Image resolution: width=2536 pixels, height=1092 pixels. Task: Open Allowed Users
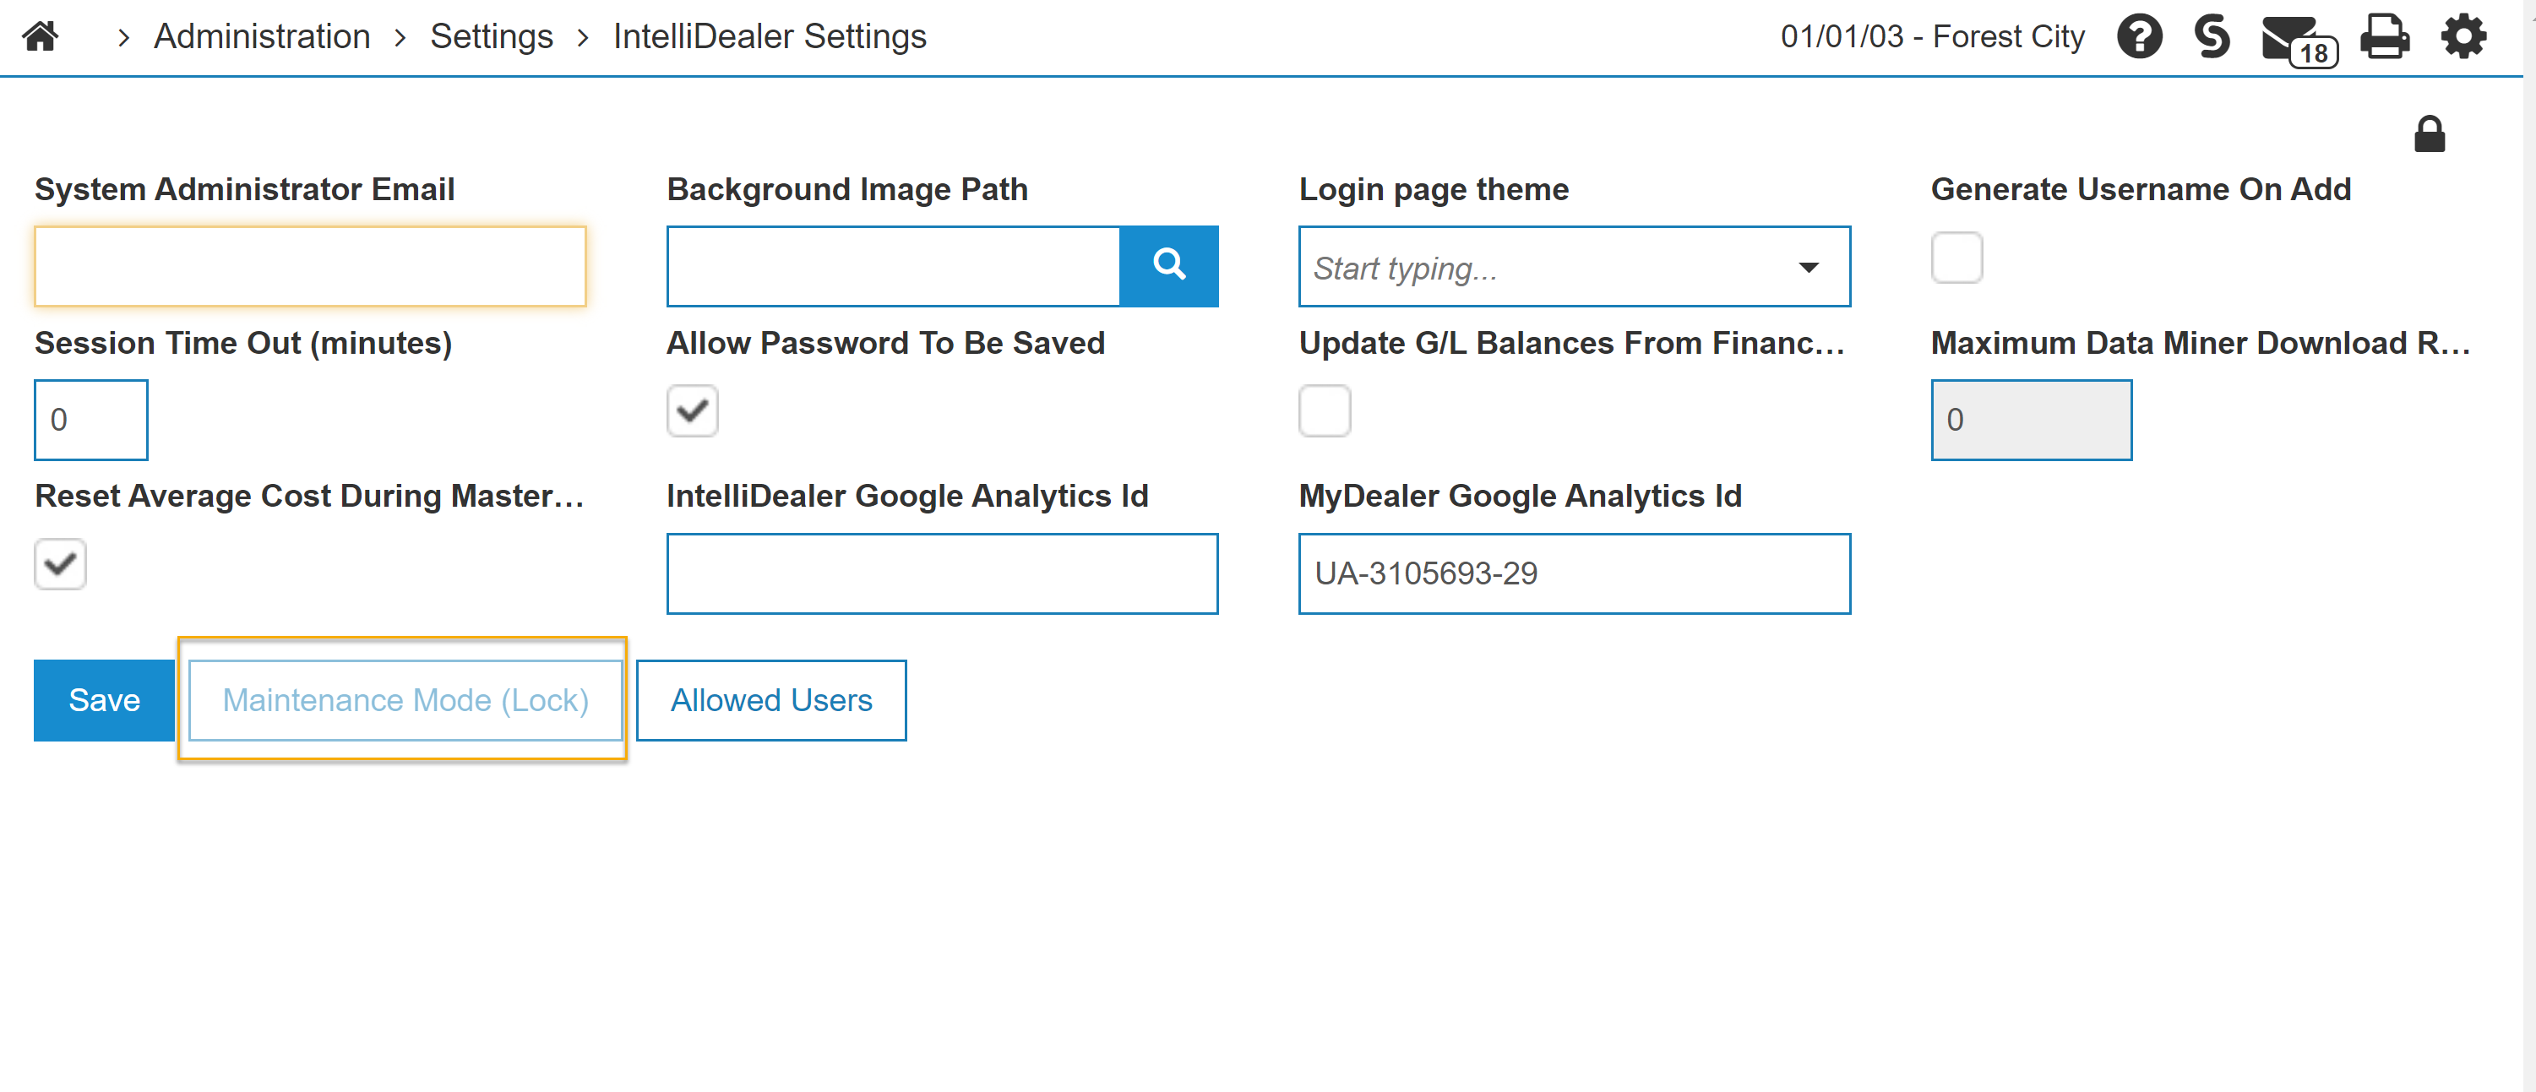770,699
